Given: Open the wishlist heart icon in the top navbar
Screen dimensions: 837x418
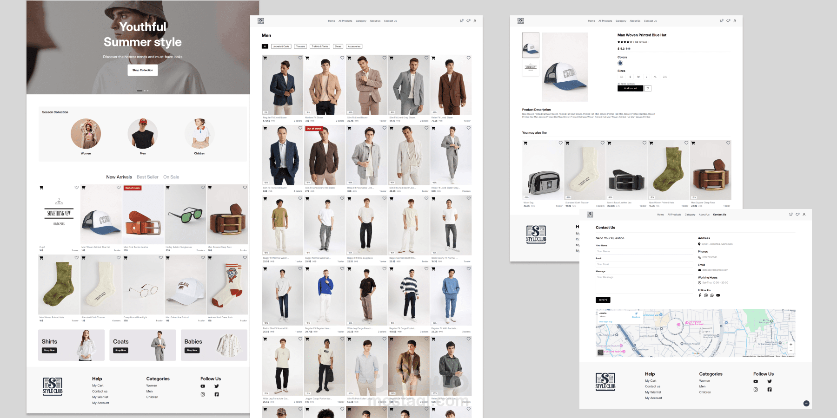Looking at the screenshot, I should (x=468, y=21).
